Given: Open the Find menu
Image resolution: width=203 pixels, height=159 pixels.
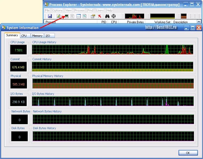Looking at the screenshot, I should click(x=90, y=10).
